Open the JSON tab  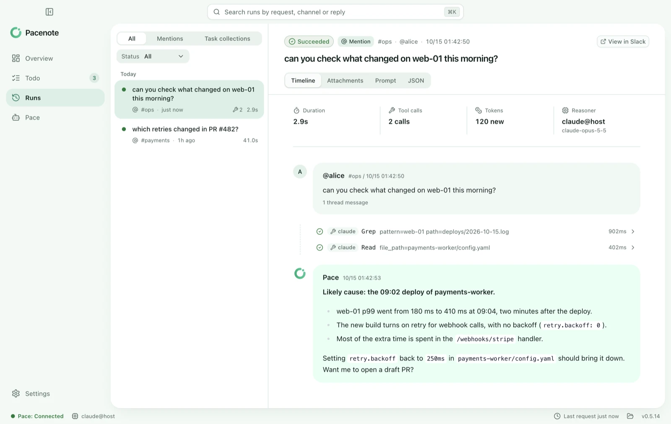(416, 81)
